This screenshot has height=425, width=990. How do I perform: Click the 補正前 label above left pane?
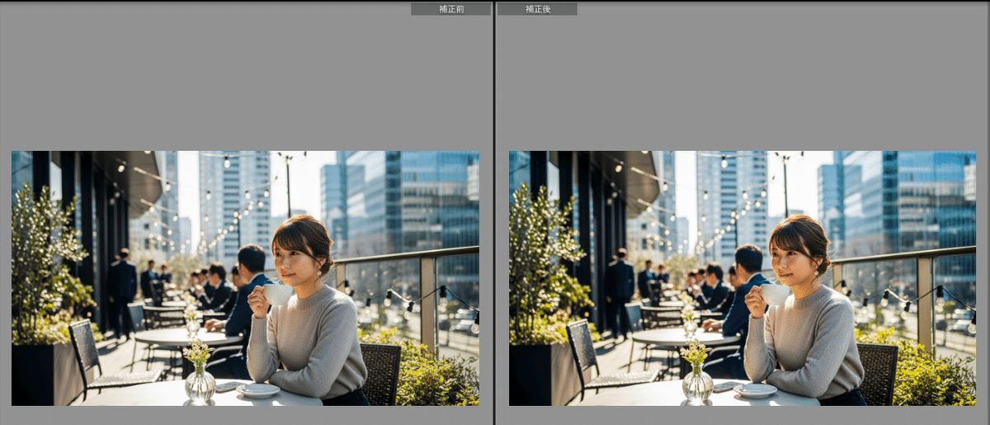pos(450,9)
